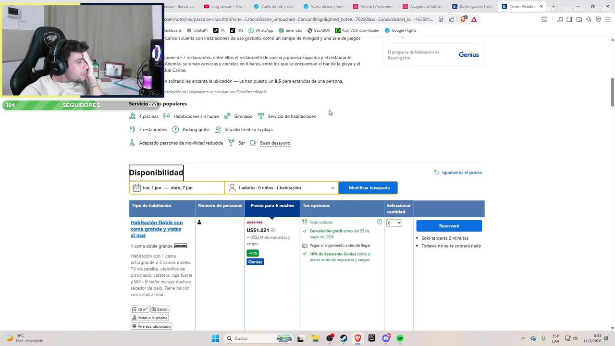The image size is (615, 346).
Task: Click the share page icon in address bar
Action: [x=452, y=19]
